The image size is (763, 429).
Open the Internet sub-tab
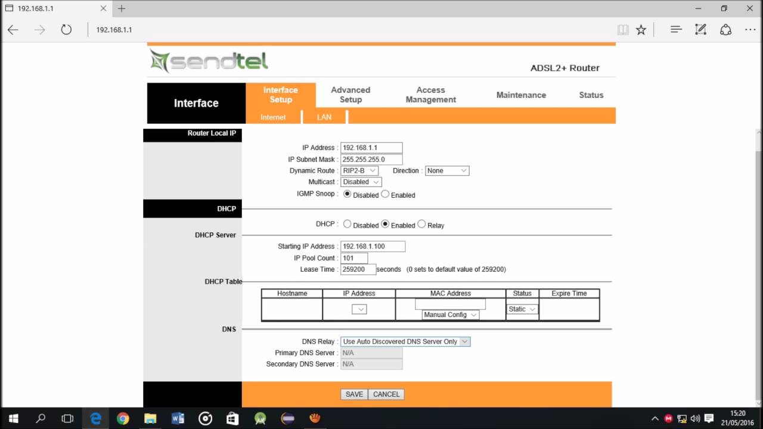(273, 117)
